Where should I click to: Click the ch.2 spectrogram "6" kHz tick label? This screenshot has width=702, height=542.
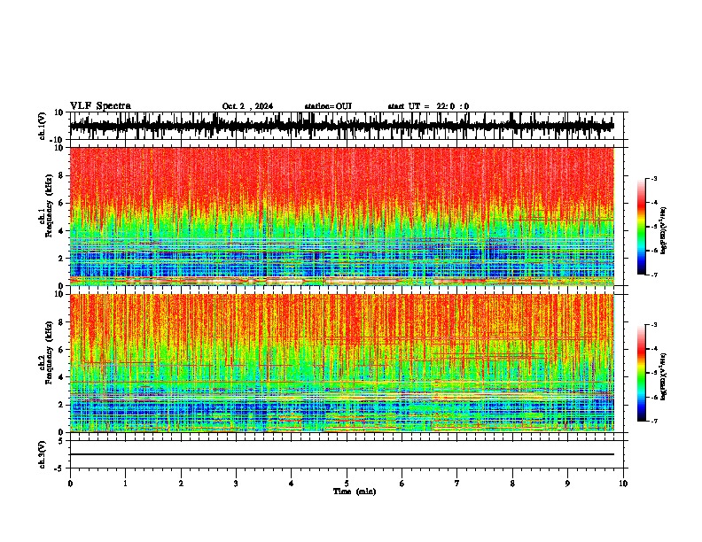click(61, 350)
